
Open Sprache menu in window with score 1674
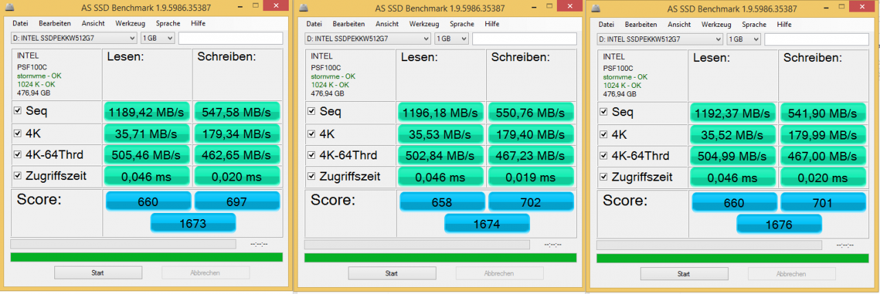tap(461, 23)
